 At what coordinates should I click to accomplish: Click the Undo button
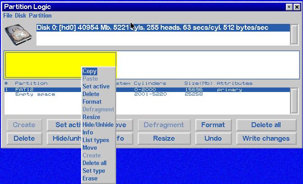point(213,138)
